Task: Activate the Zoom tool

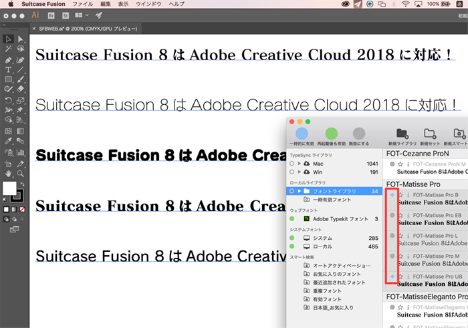Action: (x=20, y=174)
